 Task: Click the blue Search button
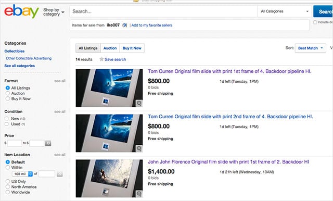(323, 11)
